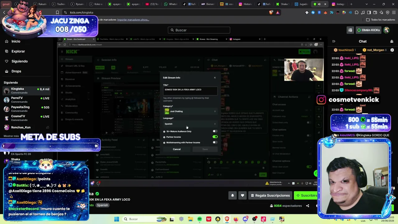Open the browser main menu

click(x=393, y=12)
